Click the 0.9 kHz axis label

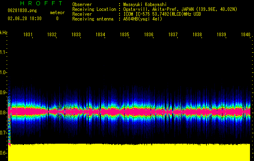click(x=3, y=93)
